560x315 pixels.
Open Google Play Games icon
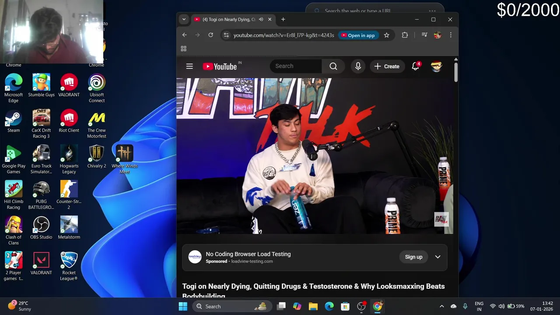click(x=14, y=160)
